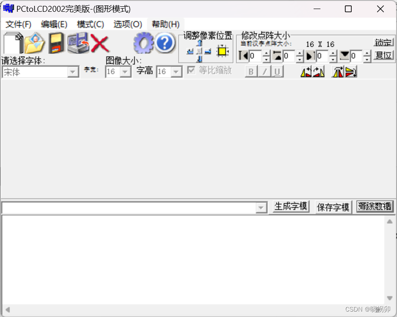397x317 pixels.
Task: Click the center button between the pixel arrows
Action: coord(199,52)
